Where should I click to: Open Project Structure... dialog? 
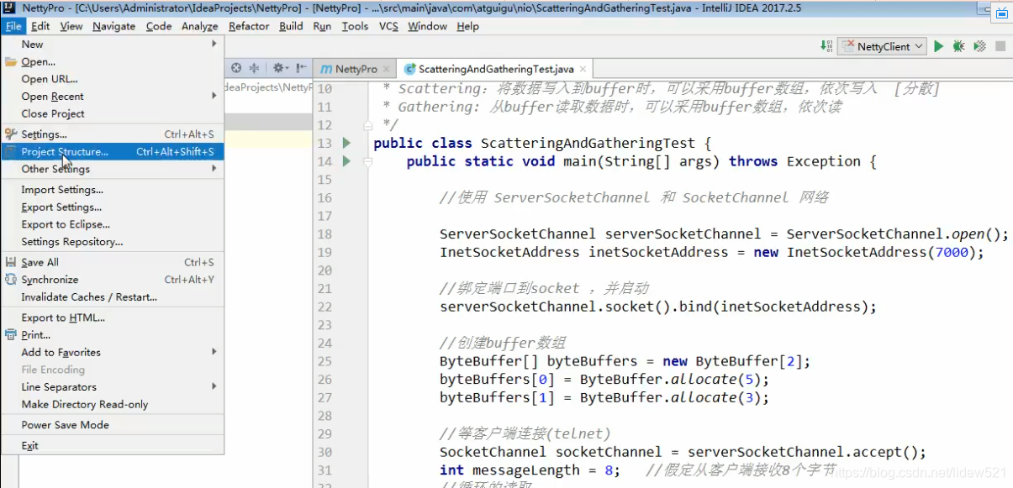tap(113, 152)
